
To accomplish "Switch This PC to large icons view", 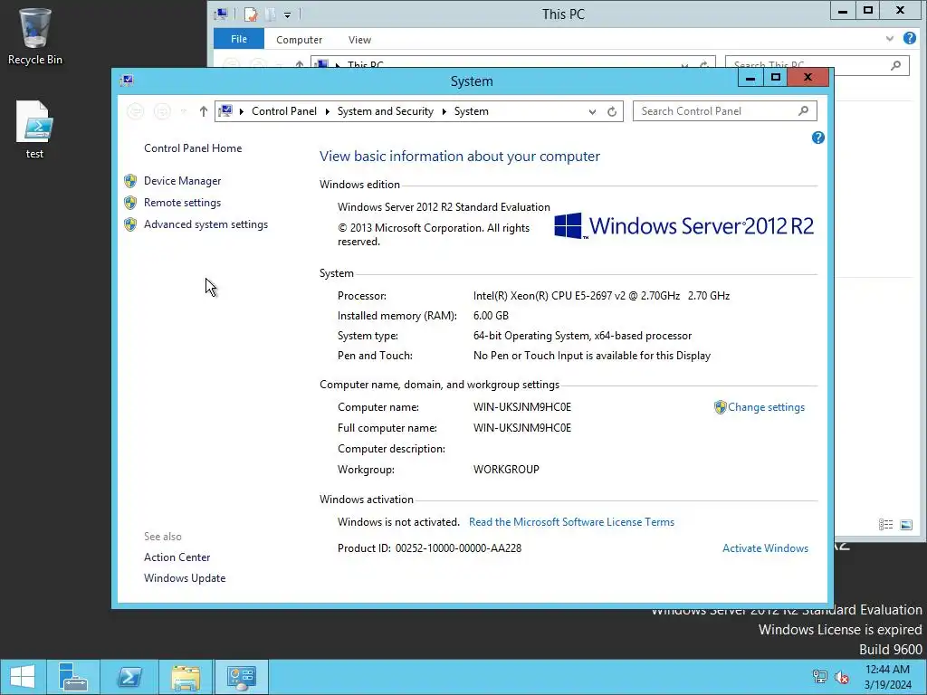I will (x=905, y=524).
